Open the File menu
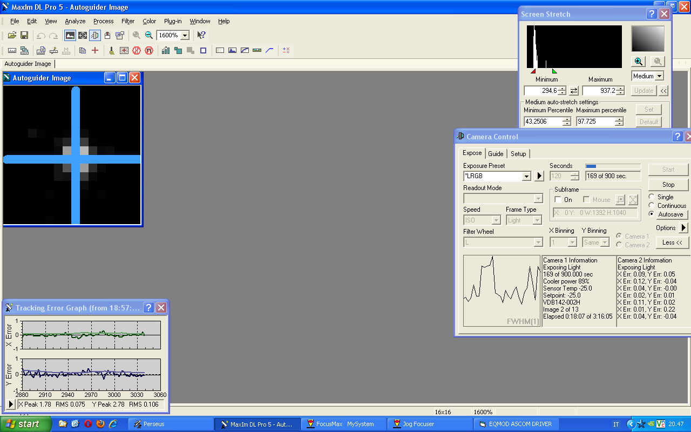The height and width of the screenshot is (432, 691). pos(15,21)
